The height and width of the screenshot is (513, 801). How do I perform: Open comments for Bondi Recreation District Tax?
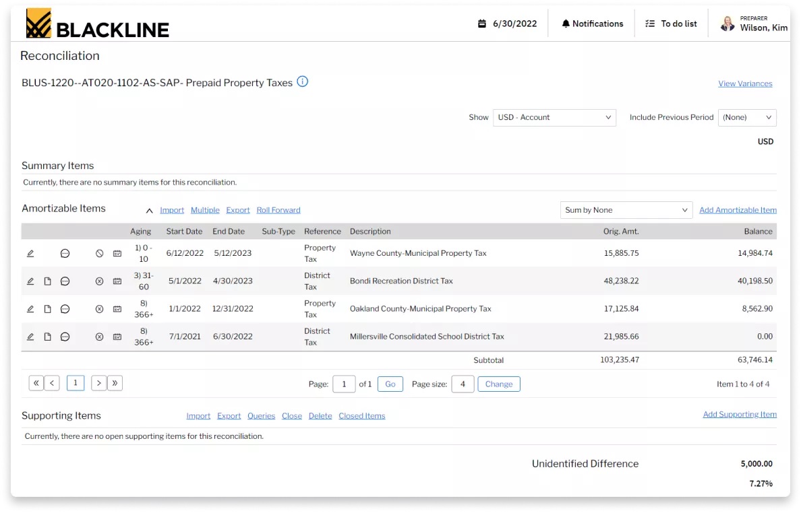(65, 281)
